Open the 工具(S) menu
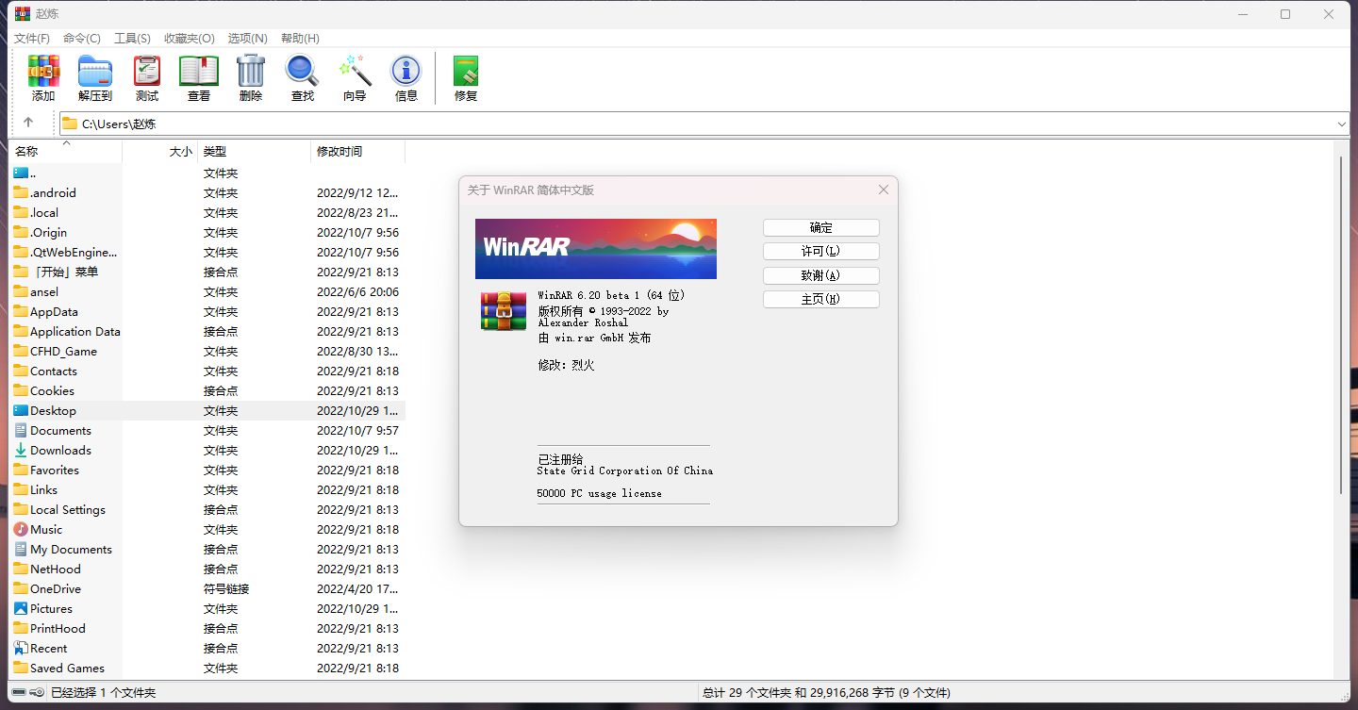Screen dimensions: 1358x710 click(132, 39)
